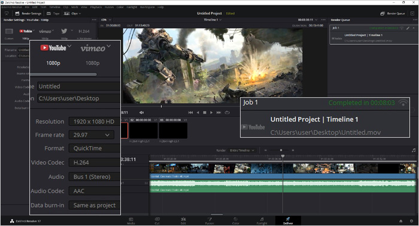Open Render Settings options three-dot menu
Image resolution: width=419 pixels, height=226 pixels.
94,20
